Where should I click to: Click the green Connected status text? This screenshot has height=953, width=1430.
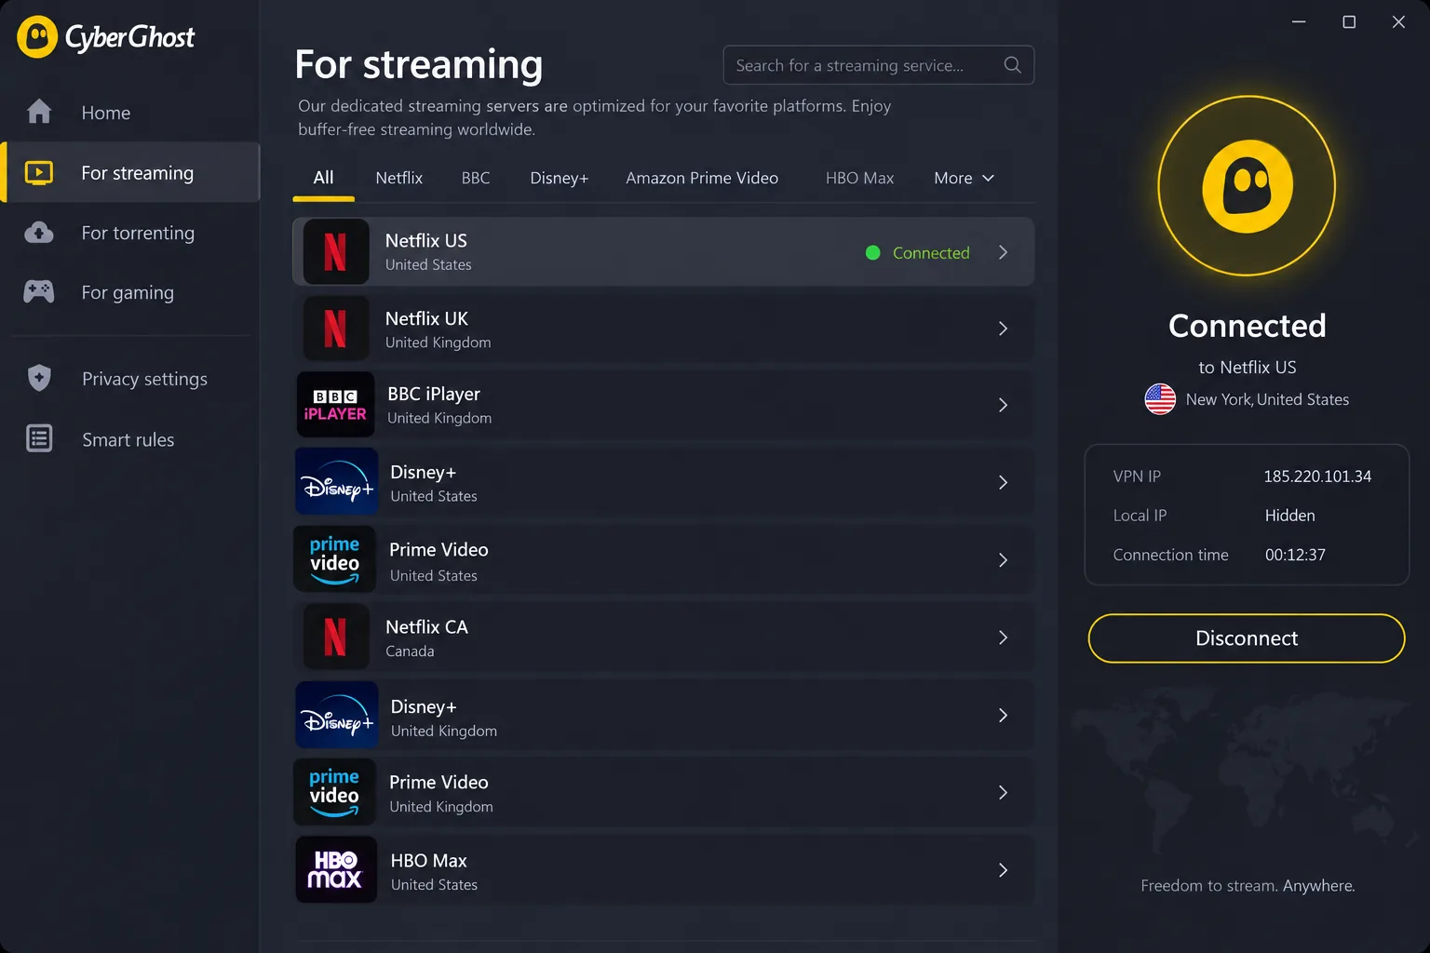(931, 253)
